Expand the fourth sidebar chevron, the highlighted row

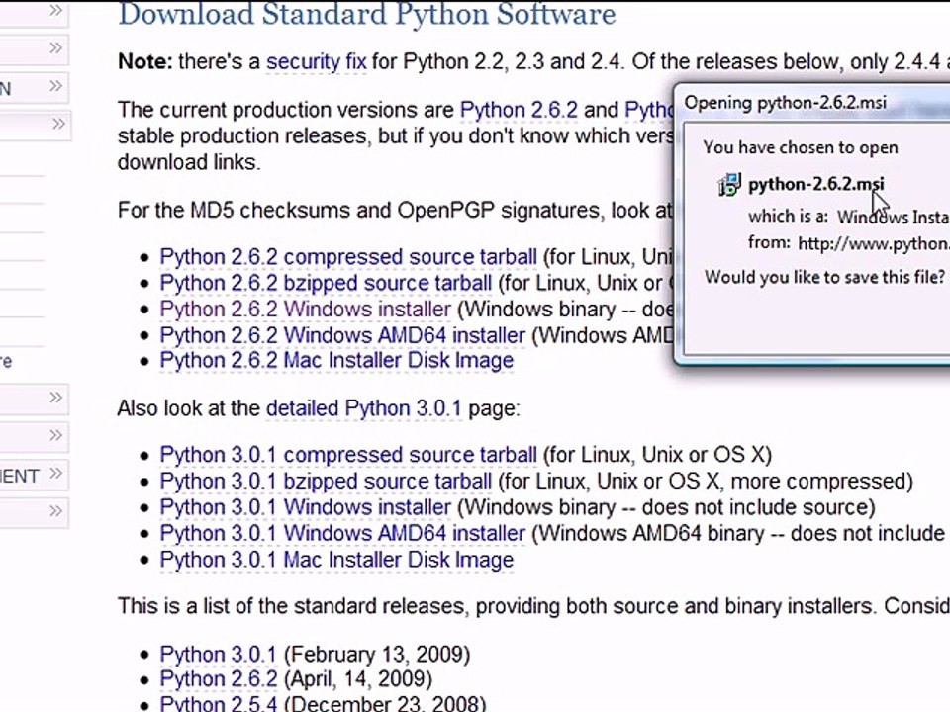(x=58, y=125)
